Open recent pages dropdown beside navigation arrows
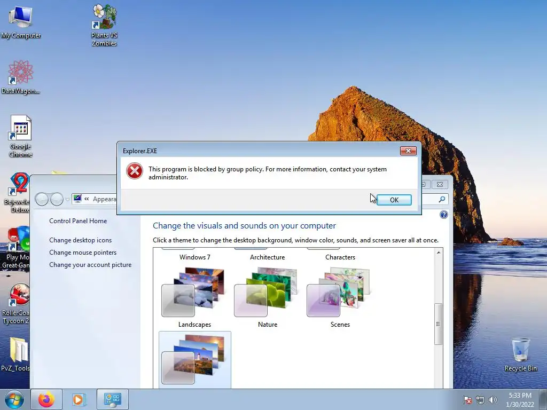 coord(67,200)
